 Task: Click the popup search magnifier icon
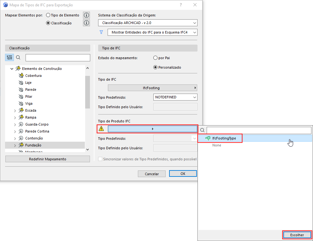coord(202,130)
